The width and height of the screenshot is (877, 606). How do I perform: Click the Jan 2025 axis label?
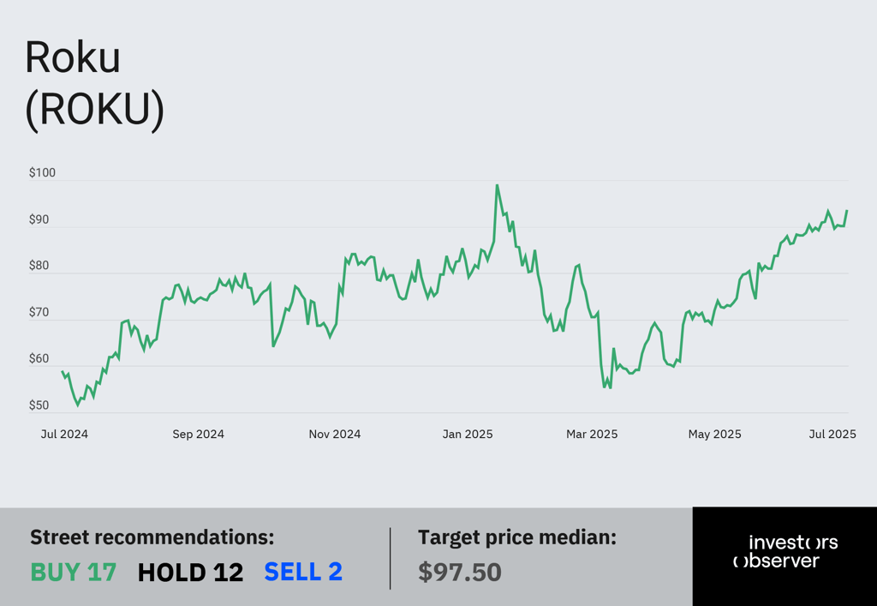(x=468, y=435)
